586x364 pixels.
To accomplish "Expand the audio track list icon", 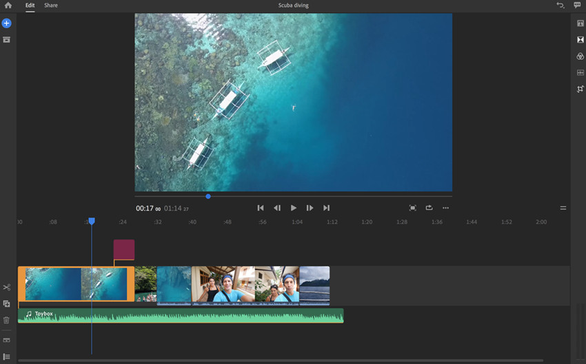I will tap(6, 357).
